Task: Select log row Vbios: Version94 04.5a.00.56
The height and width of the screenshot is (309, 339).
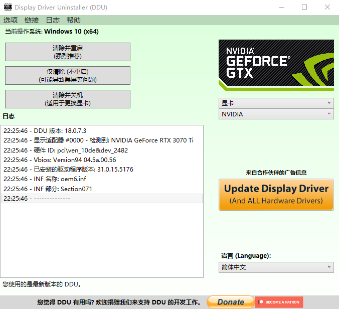Action: coord(102,160)
